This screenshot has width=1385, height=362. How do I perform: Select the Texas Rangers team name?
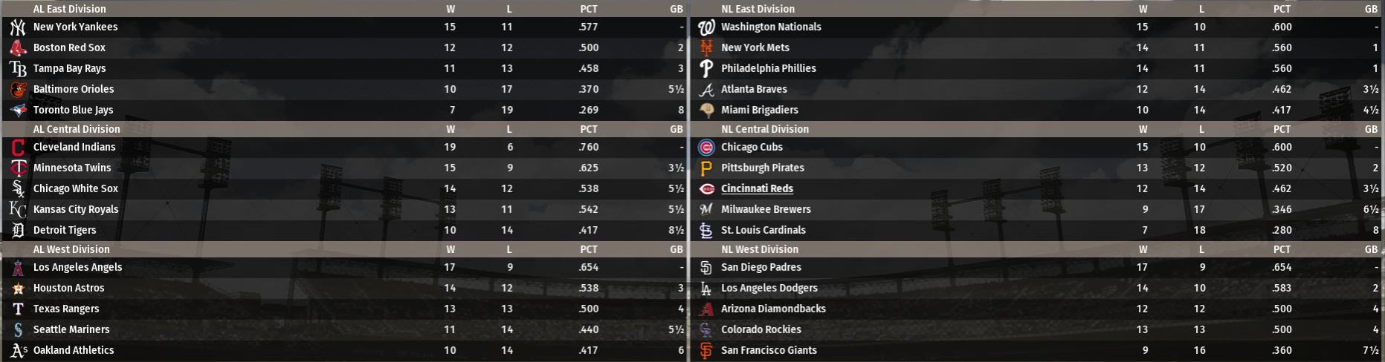[66, 309]
